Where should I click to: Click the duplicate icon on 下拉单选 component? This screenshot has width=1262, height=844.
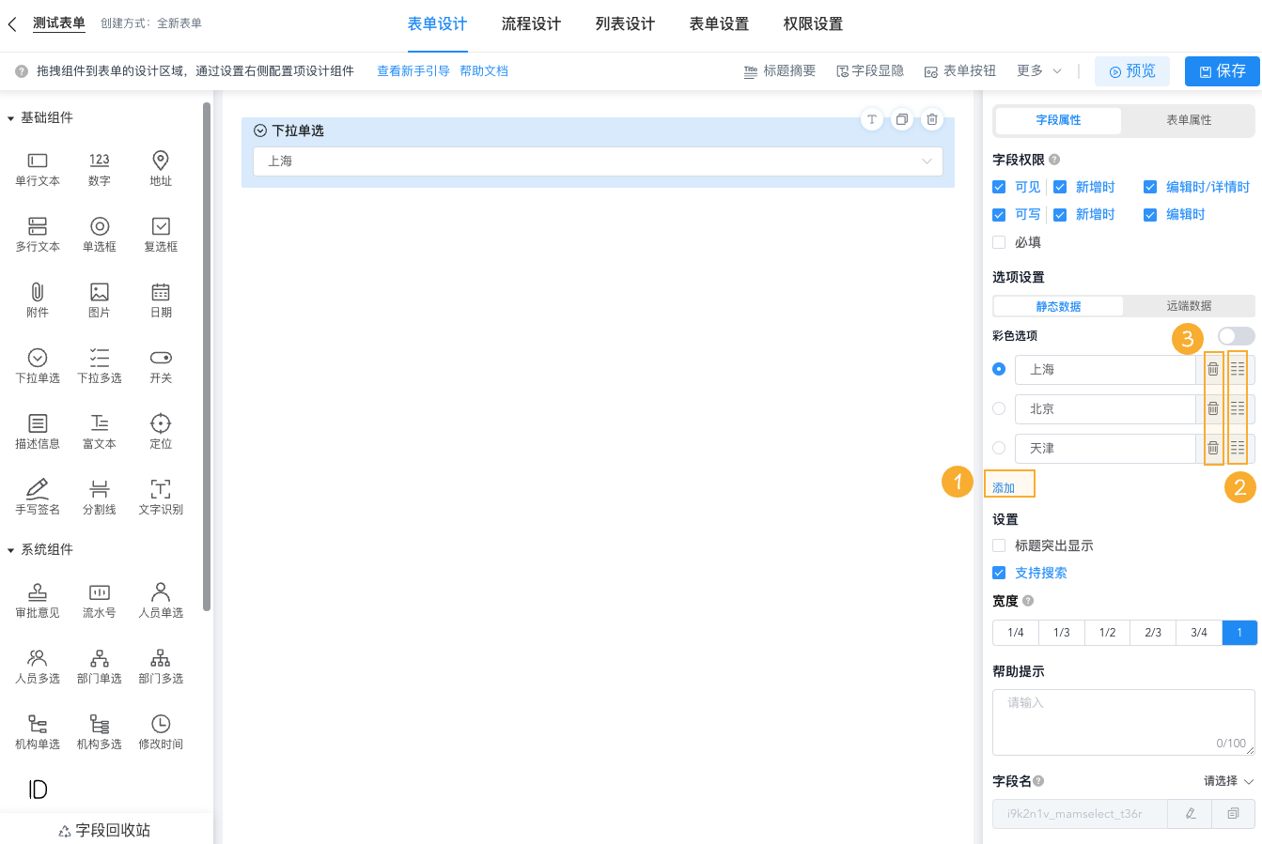[x=901, y=120]
